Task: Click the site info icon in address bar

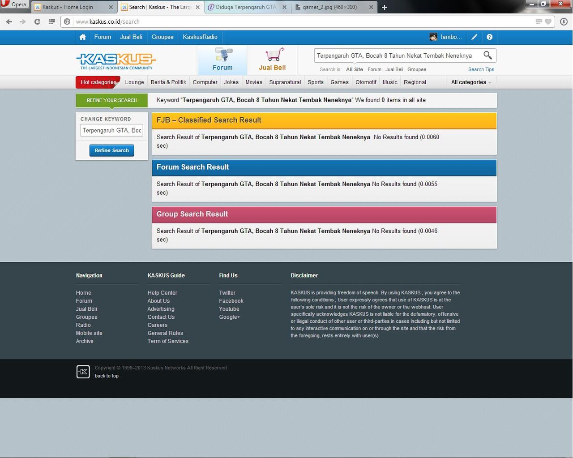Action: [67, 21]
